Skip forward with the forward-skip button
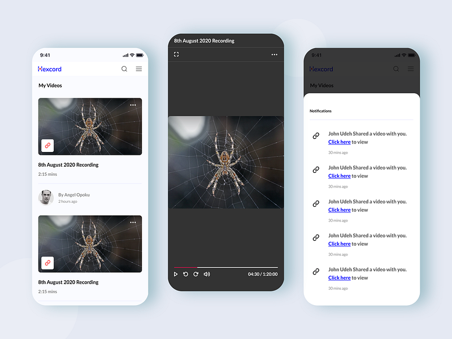 (x=195, y=274)
